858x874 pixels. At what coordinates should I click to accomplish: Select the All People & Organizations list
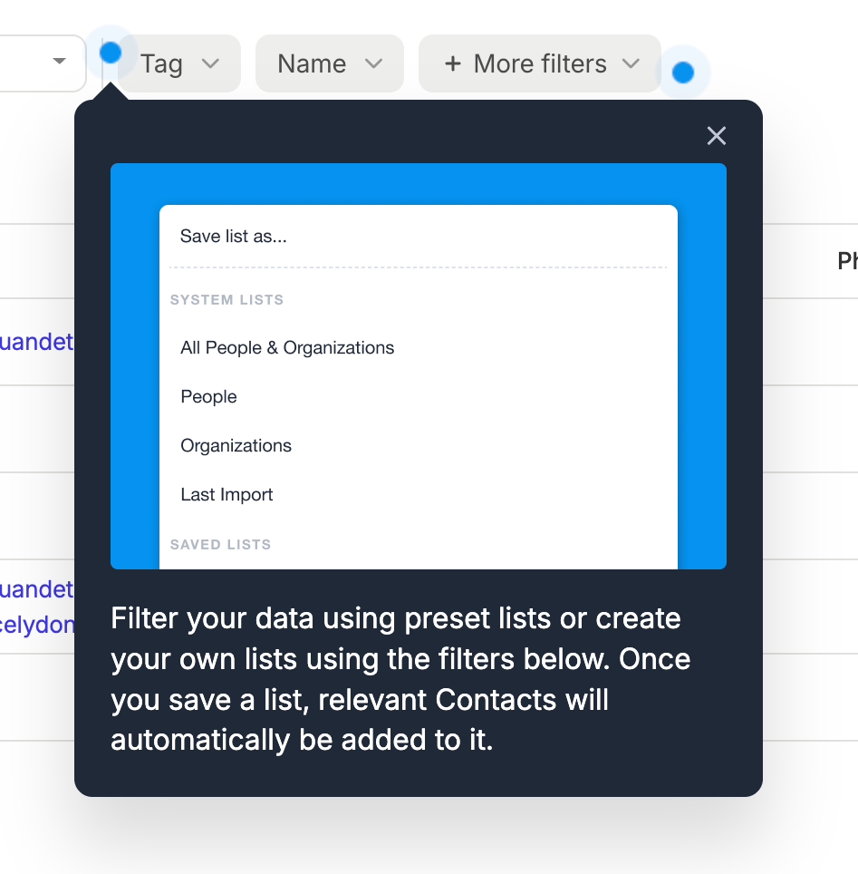(x=287, y=347)
